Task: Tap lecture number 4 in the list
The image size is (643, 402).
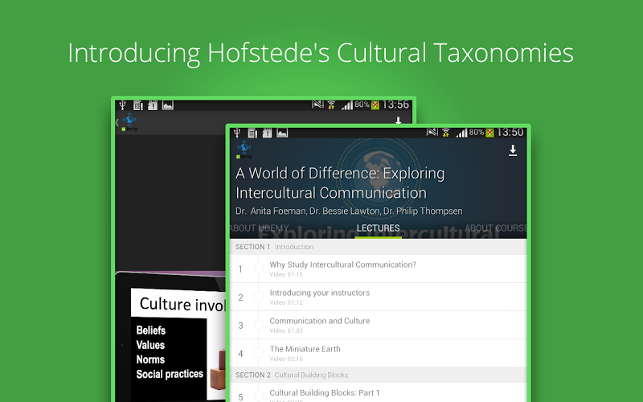Action: click(240, 354)
